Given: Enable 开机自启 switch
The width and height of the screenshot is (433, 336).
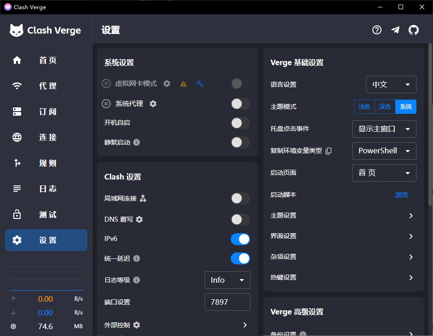Looking at the screenshot, I should point(240,123).
